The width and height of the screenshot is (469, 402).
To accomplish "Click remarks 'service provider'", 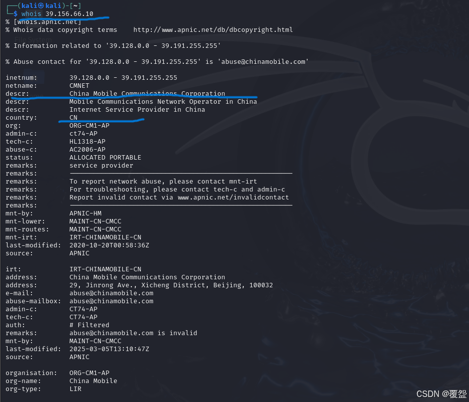I will [101, 166].
